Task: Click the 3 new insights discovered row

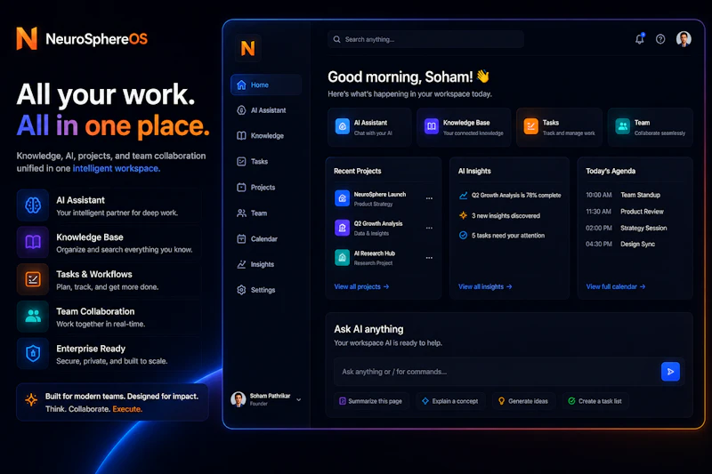Action: (499, 215)
